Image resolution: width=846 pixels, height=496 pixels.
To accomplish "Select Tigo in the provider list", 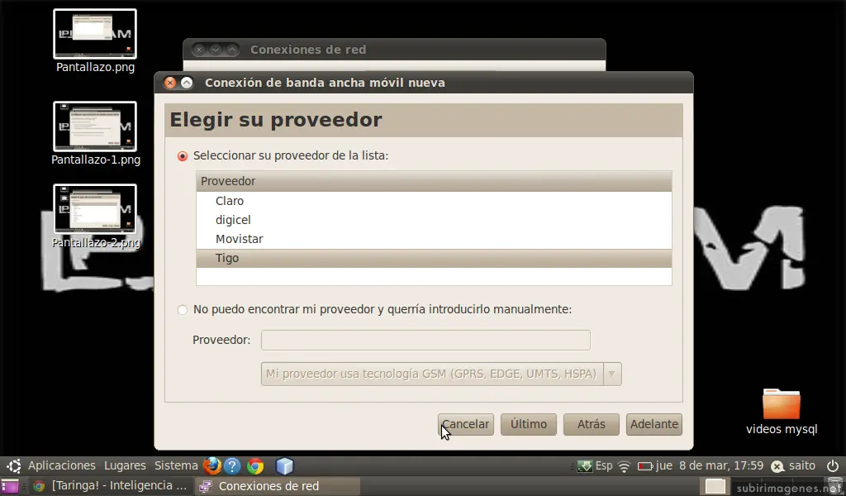I will (434, 258).
